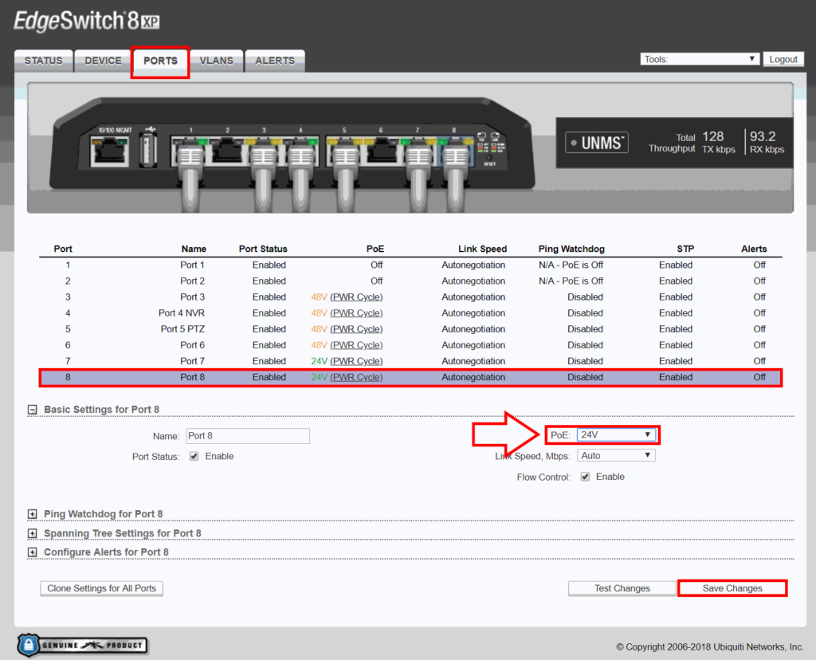Screen dimensions: 816x660
Task: Select the Port 4 NVR name cell
Action: (182, 313)
